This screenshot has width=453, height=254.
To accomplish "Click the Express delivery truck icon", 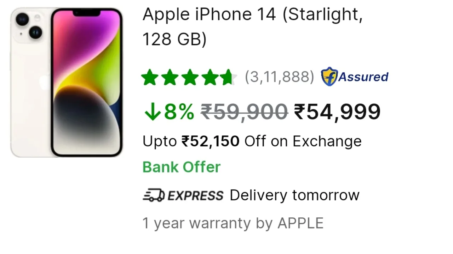I will 154,195.
